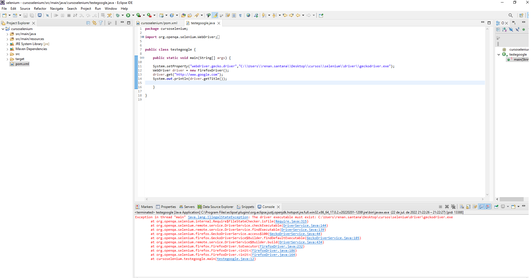Click the Sort outline icon in Outline view
Viewport: 532px width, 278px height.
(x=504, y=29)
